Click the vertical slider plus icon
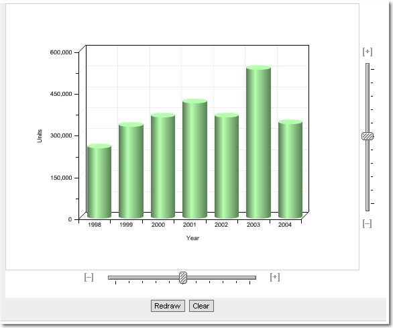The image size is (393, 328). [368, 52]
